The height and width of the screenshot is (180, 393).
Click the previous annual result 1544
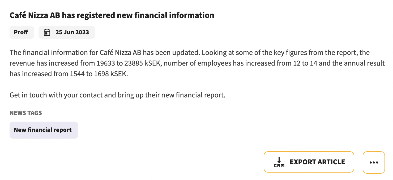click(x=77, y=74)
